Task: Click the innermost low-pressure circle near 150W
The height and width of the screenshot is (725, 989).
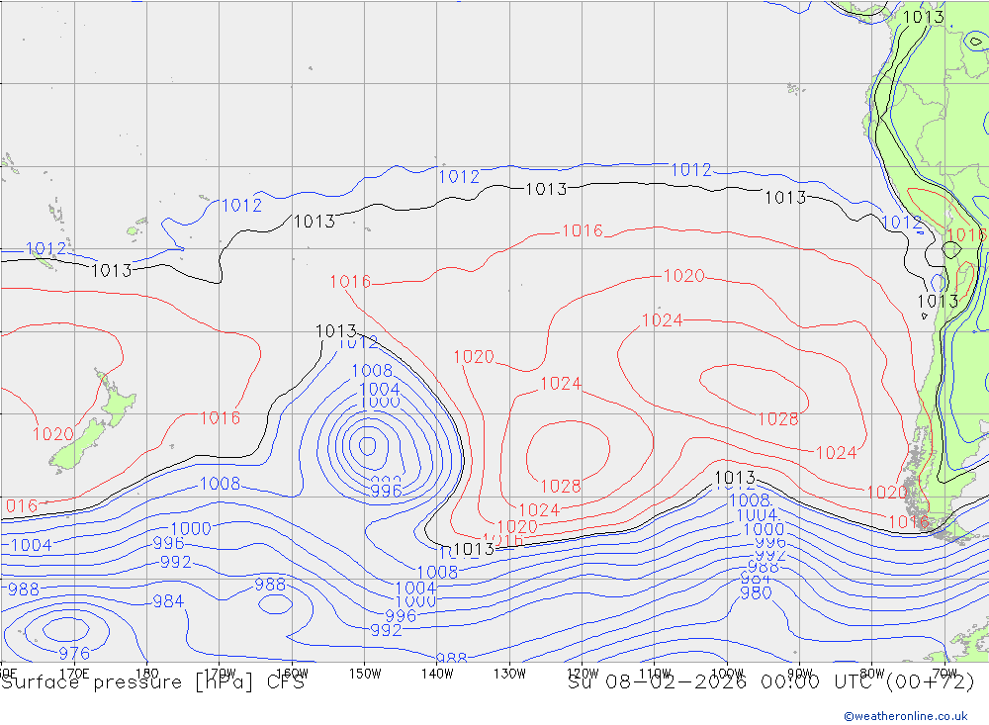Action: (x=367, y=446)
